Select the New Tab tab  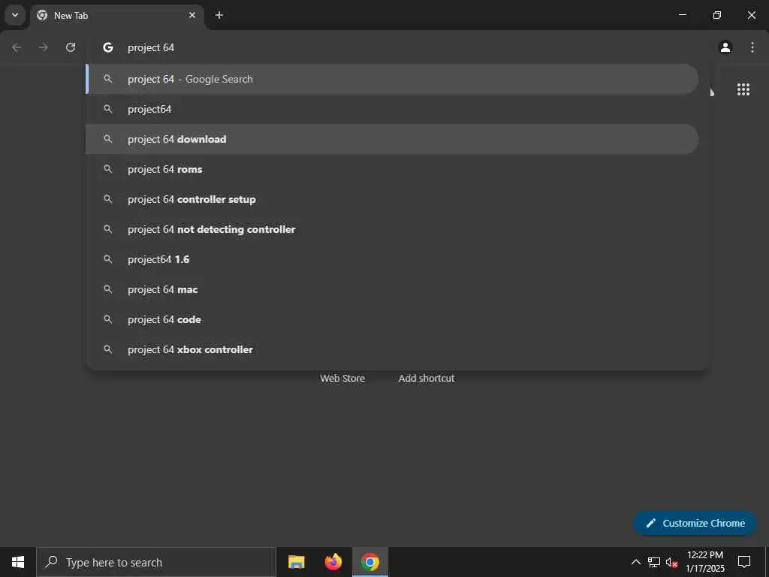point(116,16)
